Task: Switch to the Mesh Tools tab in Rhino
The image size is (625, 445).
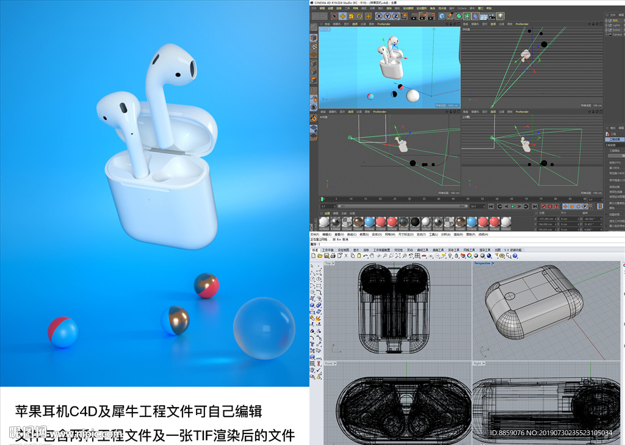Action: point(469,250)
